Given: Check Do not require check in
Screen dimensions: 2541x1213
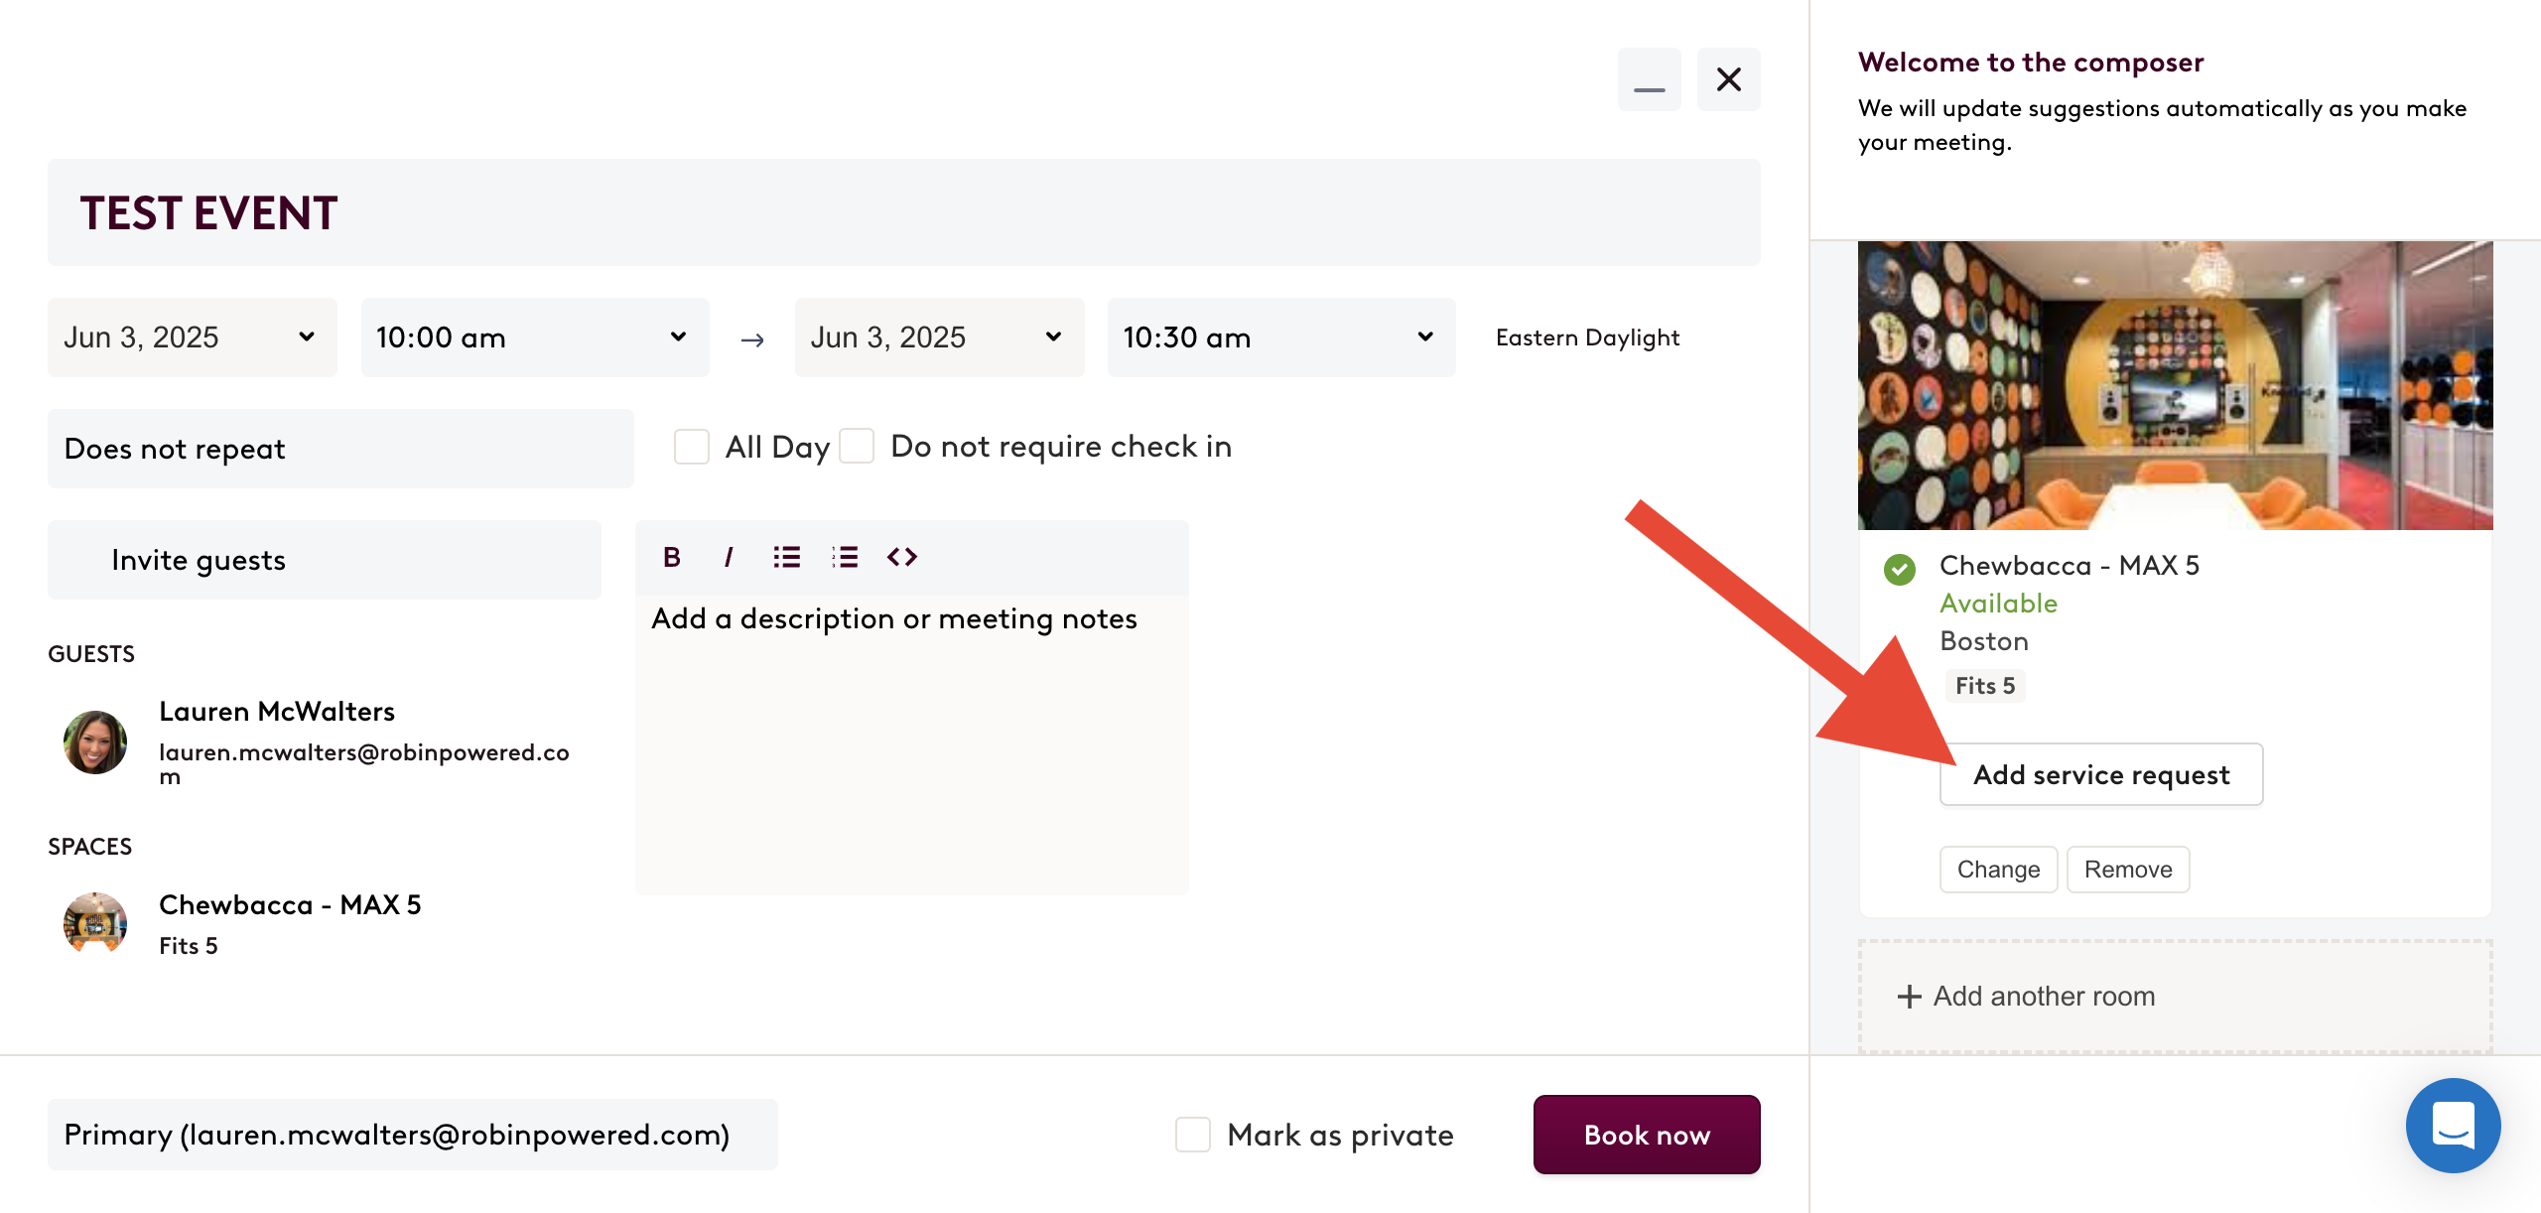Looking at the screenshot, I should (857, 447).
